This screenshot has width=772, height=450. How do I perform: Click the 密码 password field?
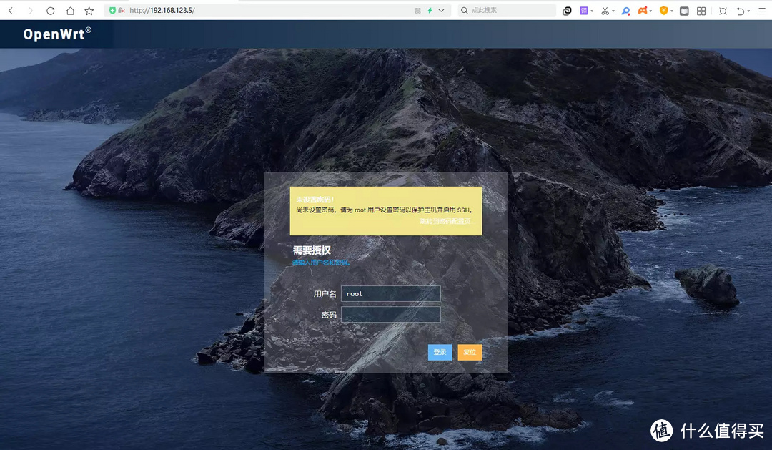pos(391,315)
